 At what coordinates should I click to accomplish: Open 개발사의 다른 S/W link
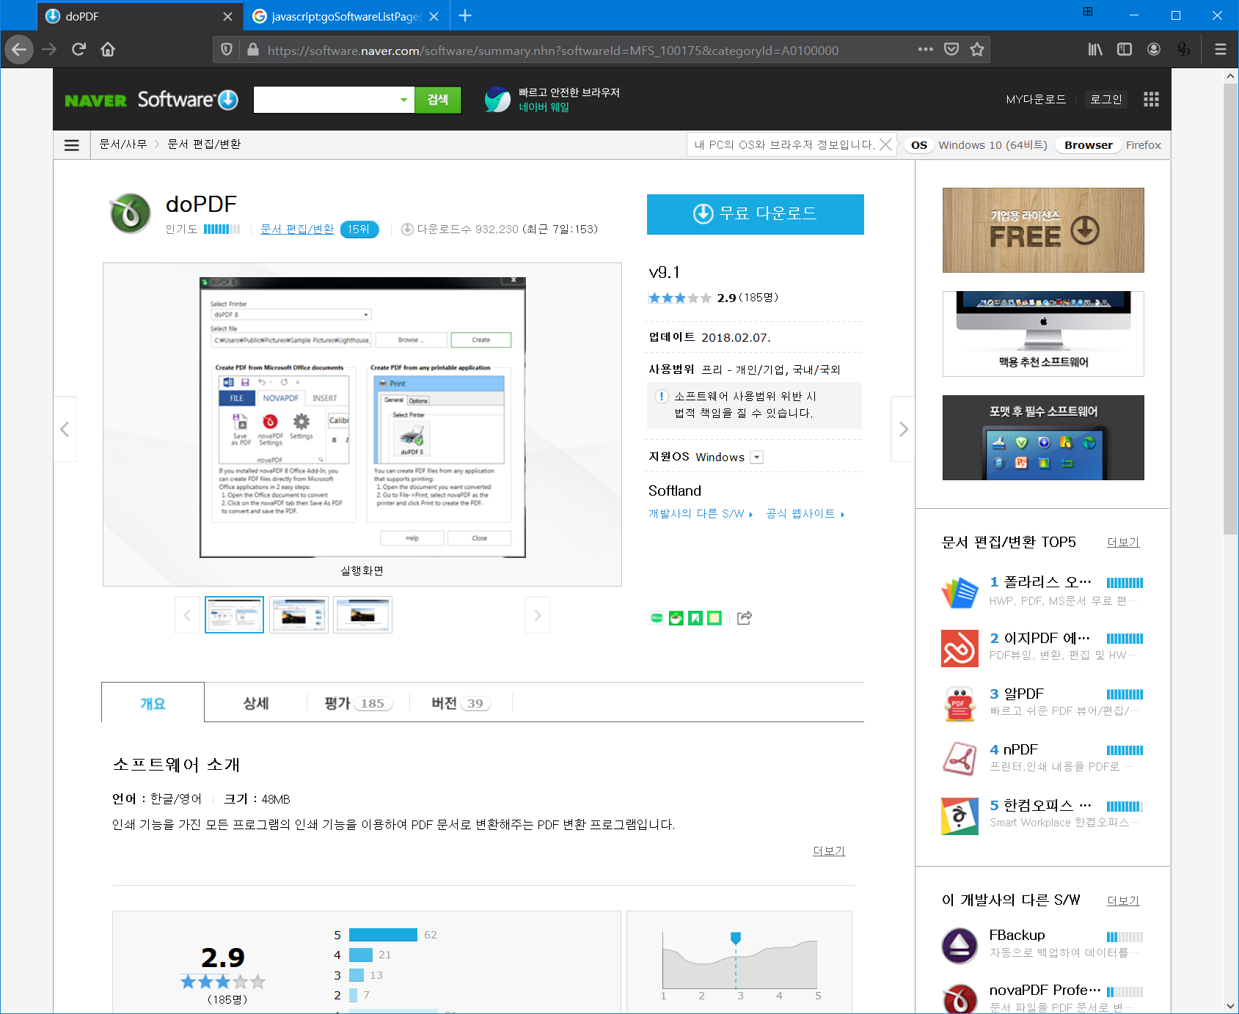700,513
